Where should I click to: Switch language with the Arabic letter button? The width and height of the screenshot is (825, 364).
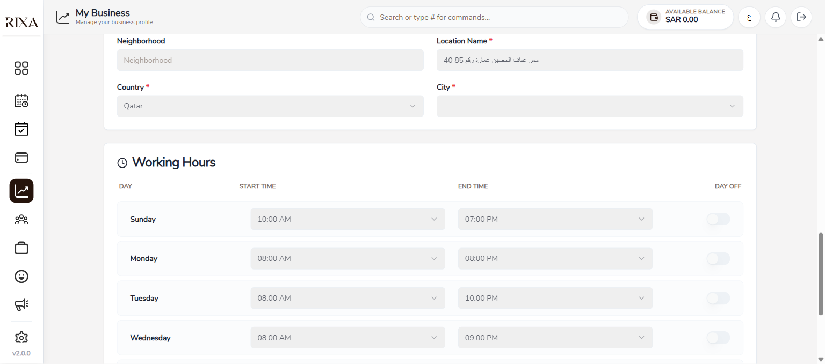coord(749,17)
